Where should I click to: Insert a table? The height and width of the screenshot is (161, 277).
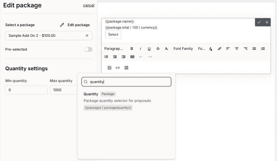[x=132, y=56]
